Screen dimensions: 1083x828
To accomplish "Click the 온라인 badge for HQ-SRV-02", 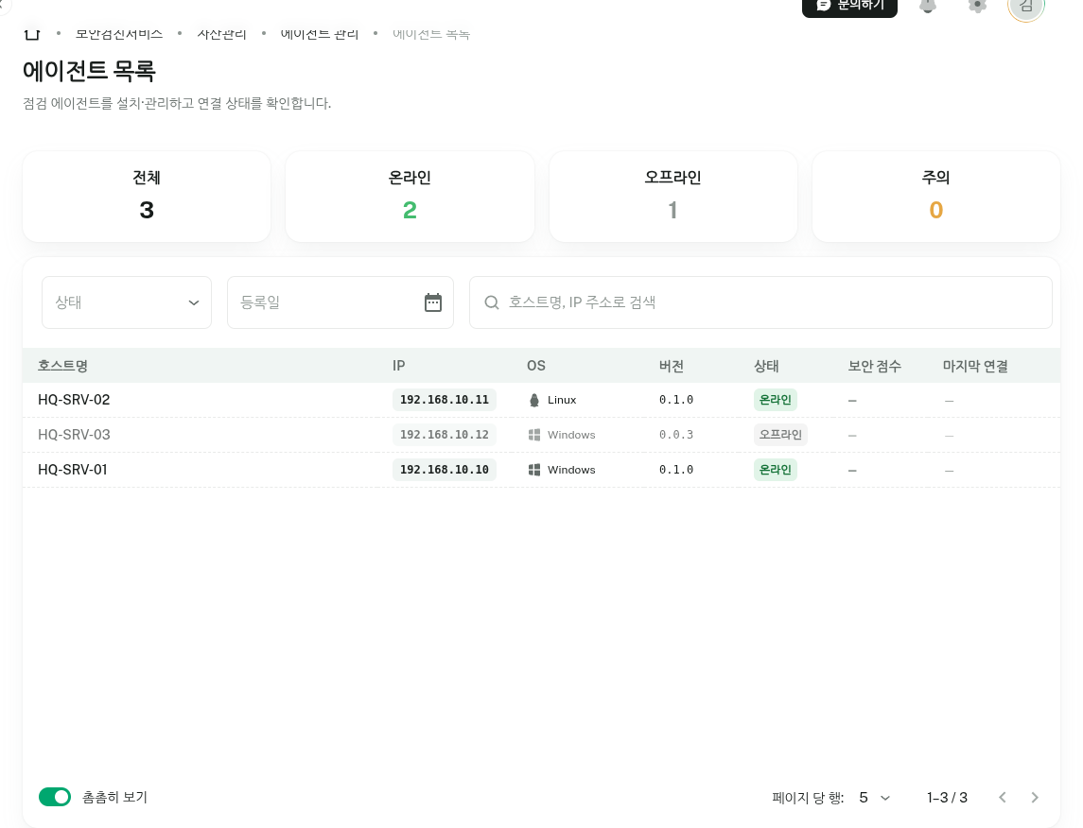I will [775, 400].
